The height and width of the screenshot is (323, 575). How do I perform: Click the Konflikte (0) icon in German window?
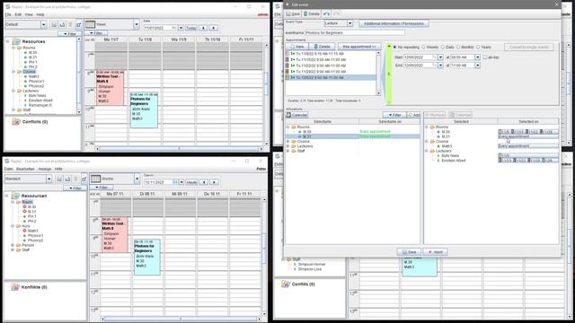[15, 287]
